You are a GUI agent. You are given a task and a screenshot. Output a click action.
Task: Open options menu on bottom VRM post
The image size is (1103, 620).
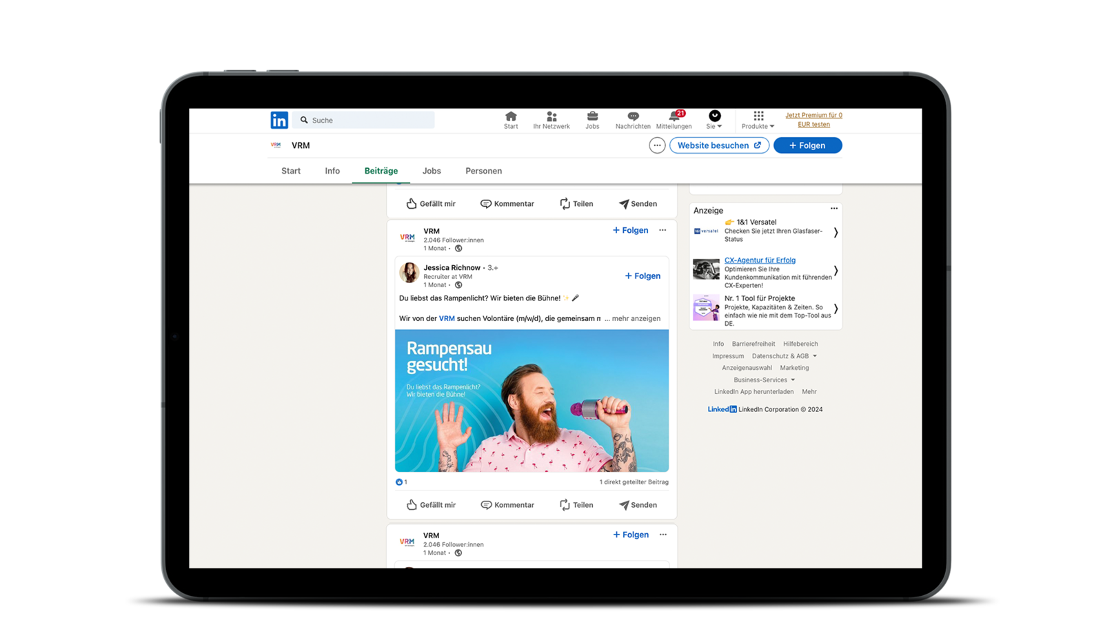pyautogui.click(x=662, y=535)
